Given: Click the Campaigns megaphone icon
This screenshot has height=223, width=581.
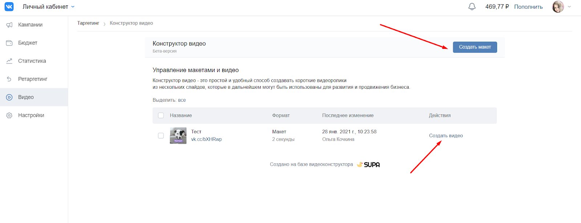Looking at the screenshot, I should (9, 25).
